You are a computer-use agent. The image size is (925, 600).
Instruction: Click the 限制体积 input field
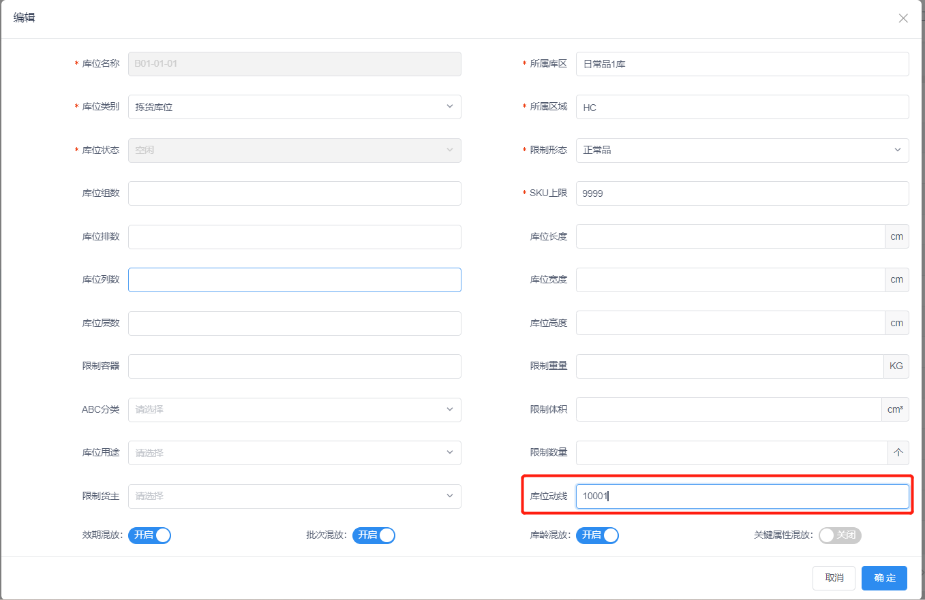click(x=729, y=410)
